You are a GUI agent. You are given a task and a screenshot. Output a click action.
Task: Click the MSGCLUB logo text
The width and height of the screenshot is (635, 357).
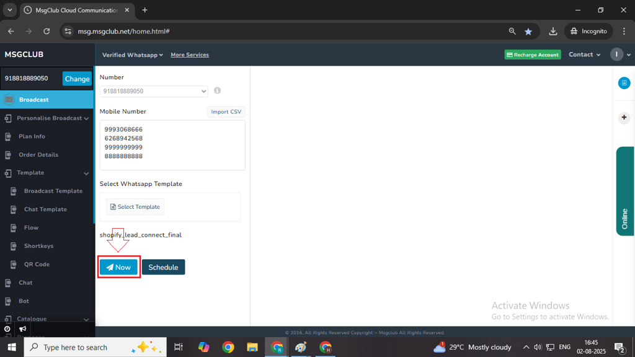tap(24, 55)
